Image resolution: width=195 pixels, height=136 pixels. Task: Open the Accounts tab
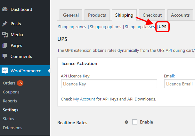pyautogui.click(x=180, y=15)
